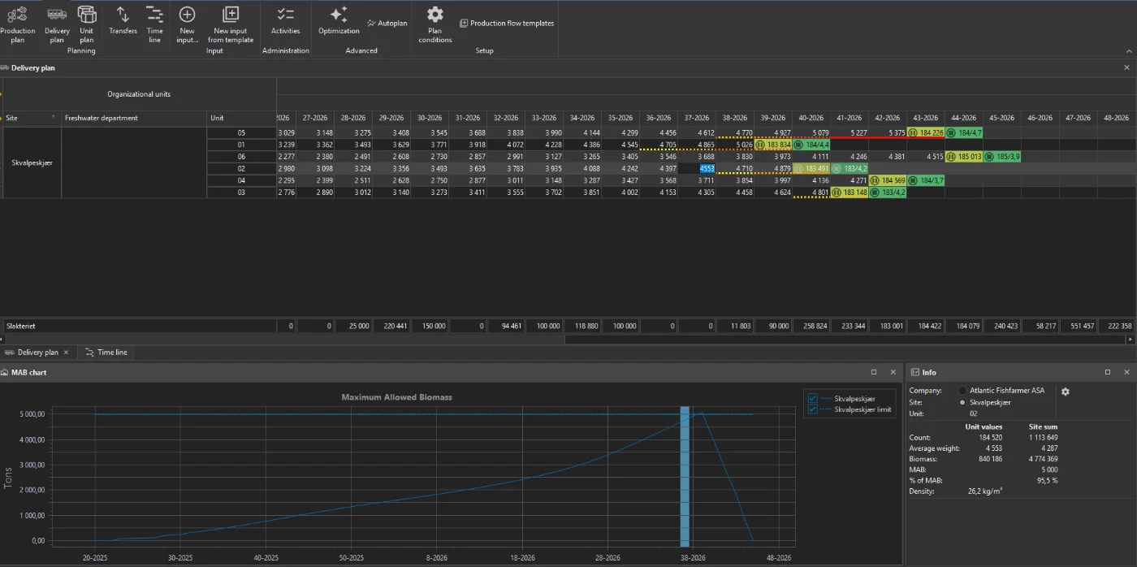Open Plan conditions setup
This screenshot has width=1137, height=567.
(435, 24)
